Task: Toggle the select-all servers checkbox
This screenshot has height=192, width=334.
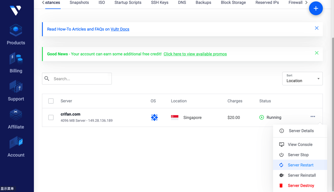Action: [x=51, y=101]
